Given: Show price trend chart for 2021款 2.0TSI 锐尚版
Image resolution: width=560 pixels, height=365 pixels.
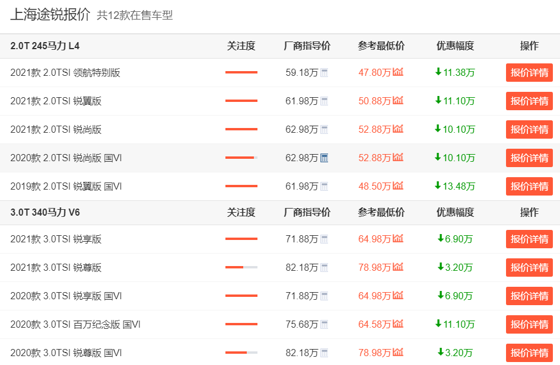Looking at the screenshot, I should point(398,129).
